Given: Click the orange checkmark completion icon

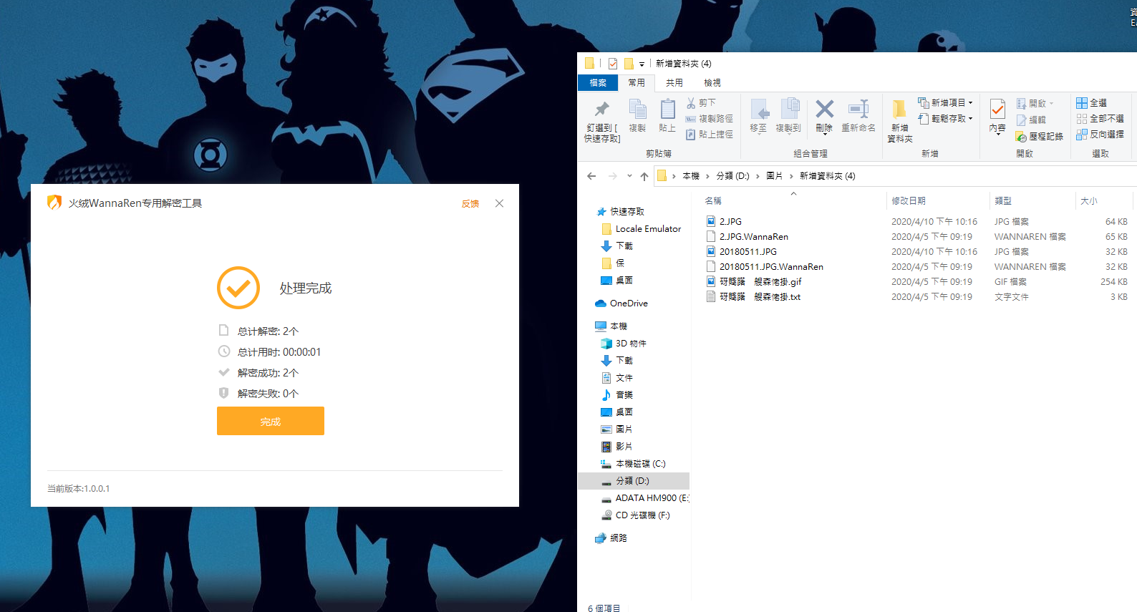Looking at the screenshot, I should coord(238,288).
